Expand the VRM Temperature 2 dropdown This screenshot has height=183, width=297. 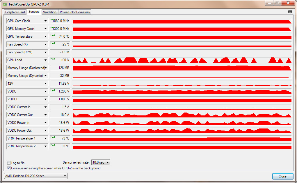coord(45,146)
